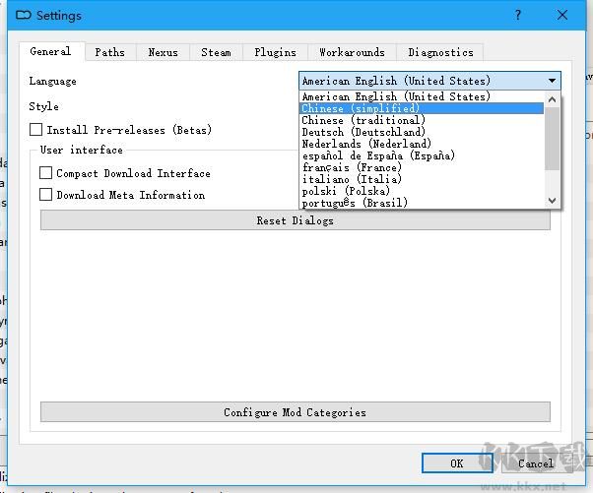Choose Deutsch (Deutschland) language option

(x=363, y=132)
